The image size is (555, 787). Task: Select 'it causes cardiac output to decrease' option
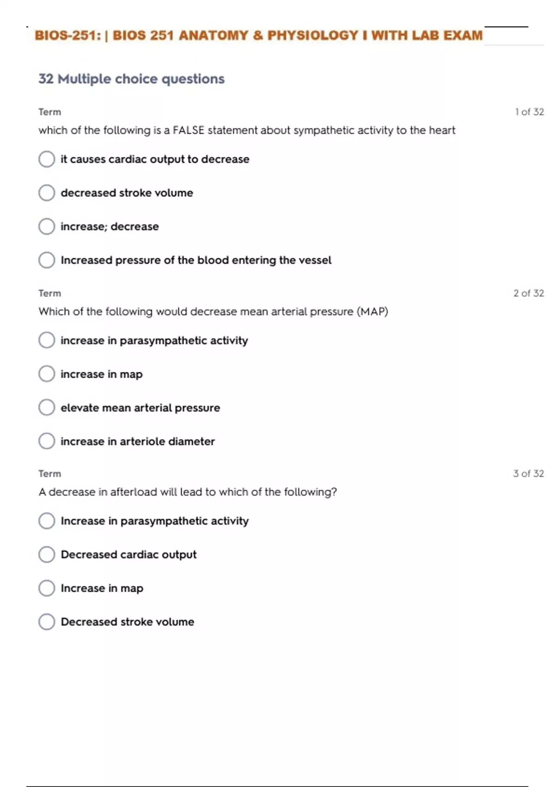(47, 159)
